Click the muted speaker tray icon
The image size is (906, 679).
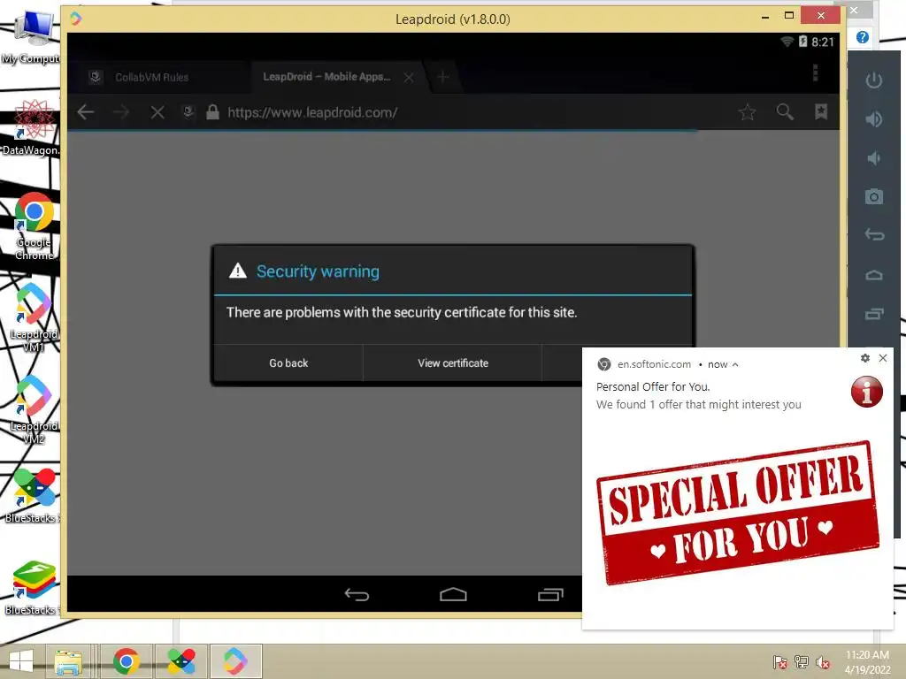coord(823,661)
